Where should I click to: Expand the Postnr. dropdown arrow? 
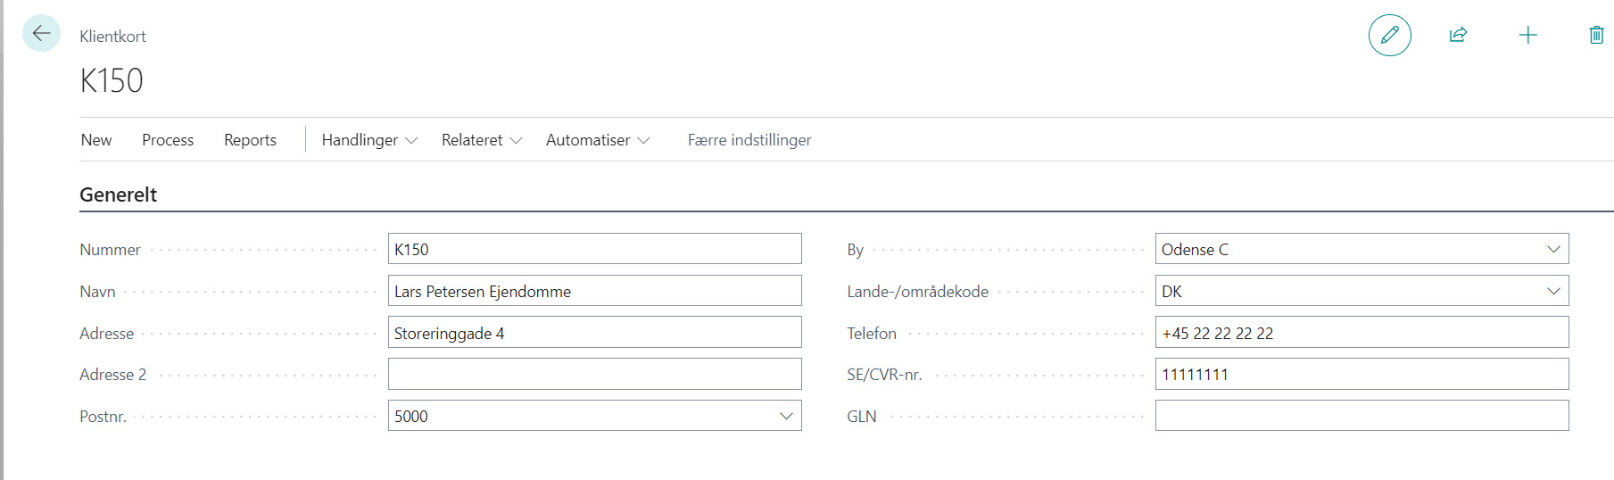[786, 416]
